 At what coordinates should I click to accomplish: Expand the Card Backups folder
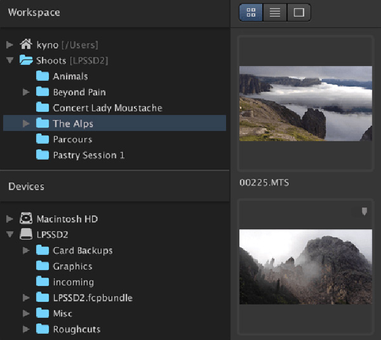click(x=26, y=250)
